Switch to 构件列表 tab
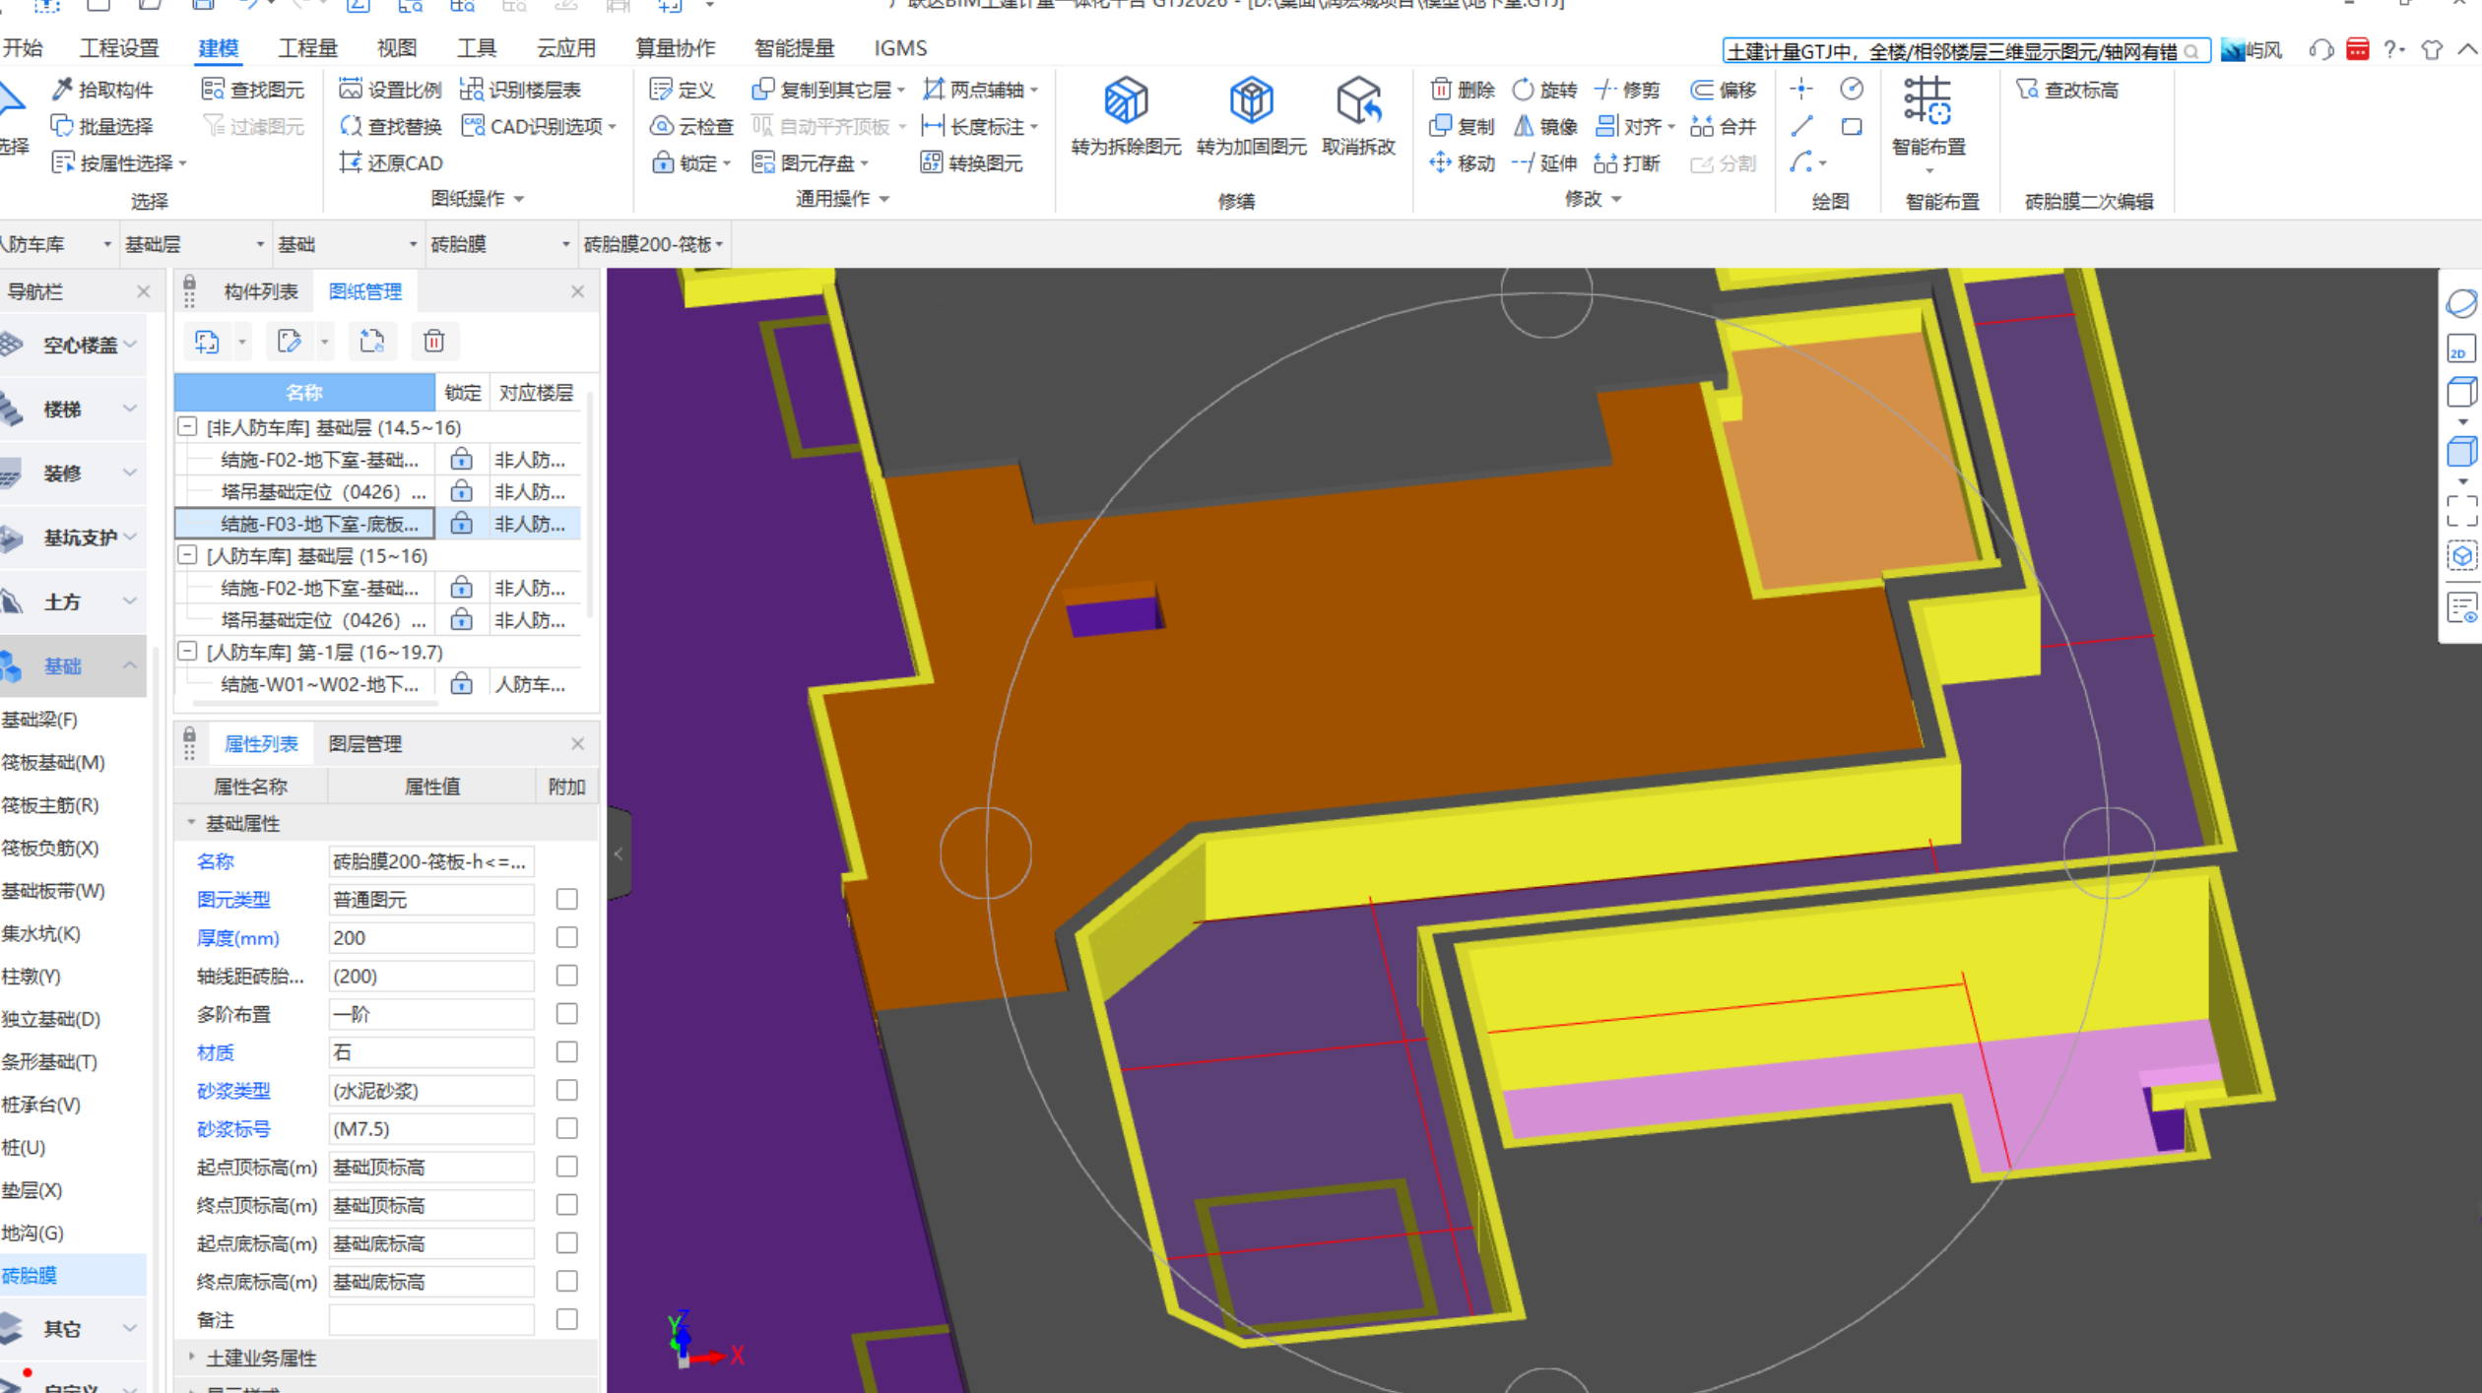This screenshot has height=1393, width=2482. point(260,291)
